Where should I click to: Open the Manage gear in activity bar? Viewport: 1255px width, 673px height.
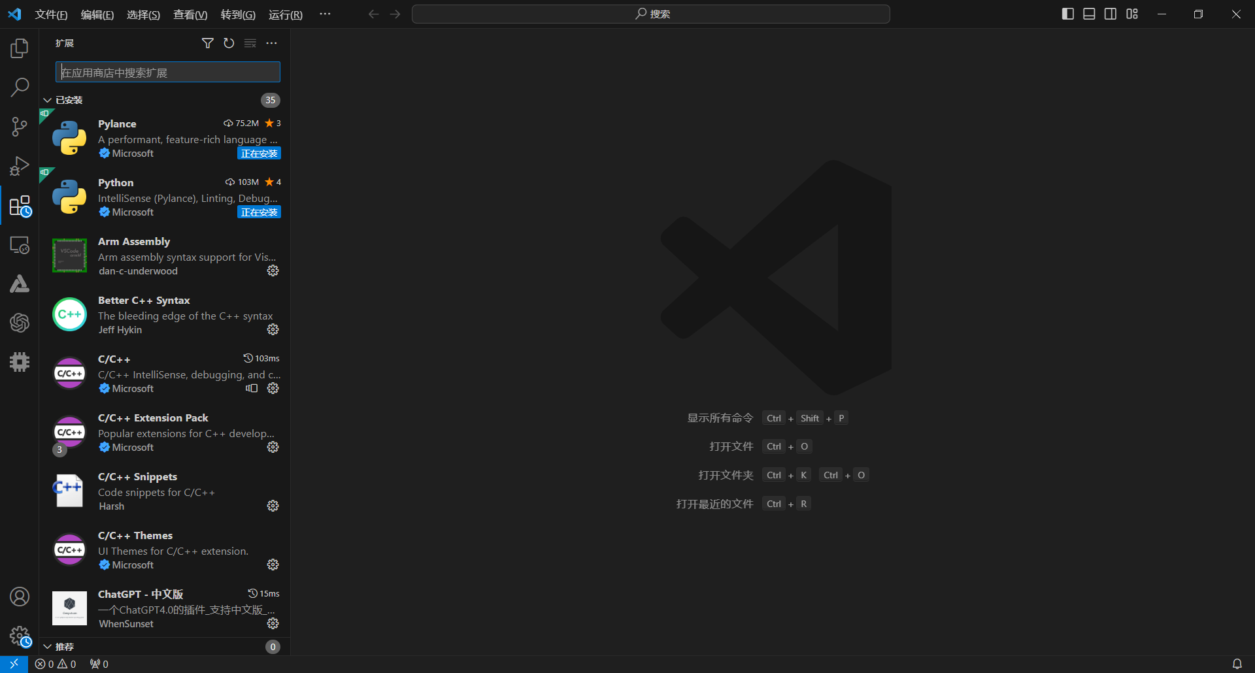[20, 636]
